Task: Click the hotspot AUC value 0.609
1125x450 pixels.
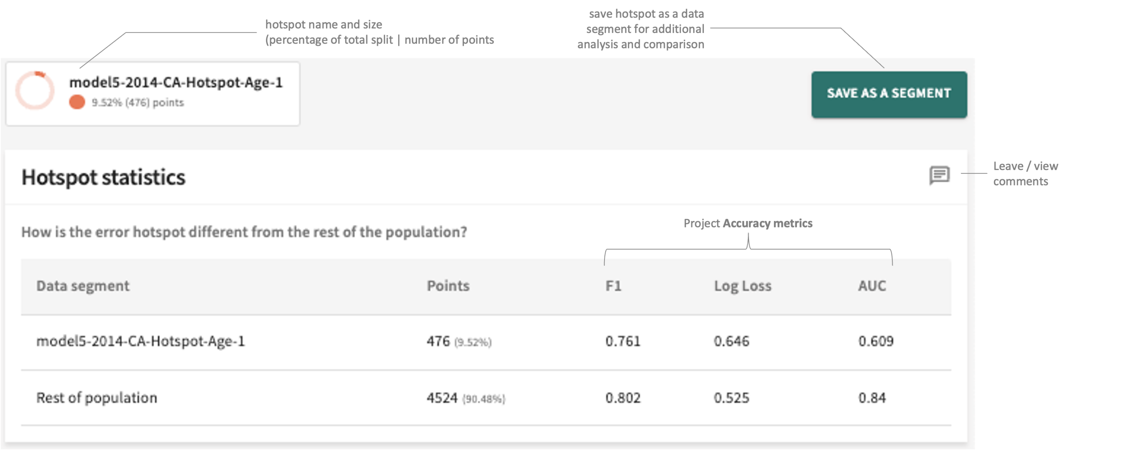Action: (x=876, y=341)
